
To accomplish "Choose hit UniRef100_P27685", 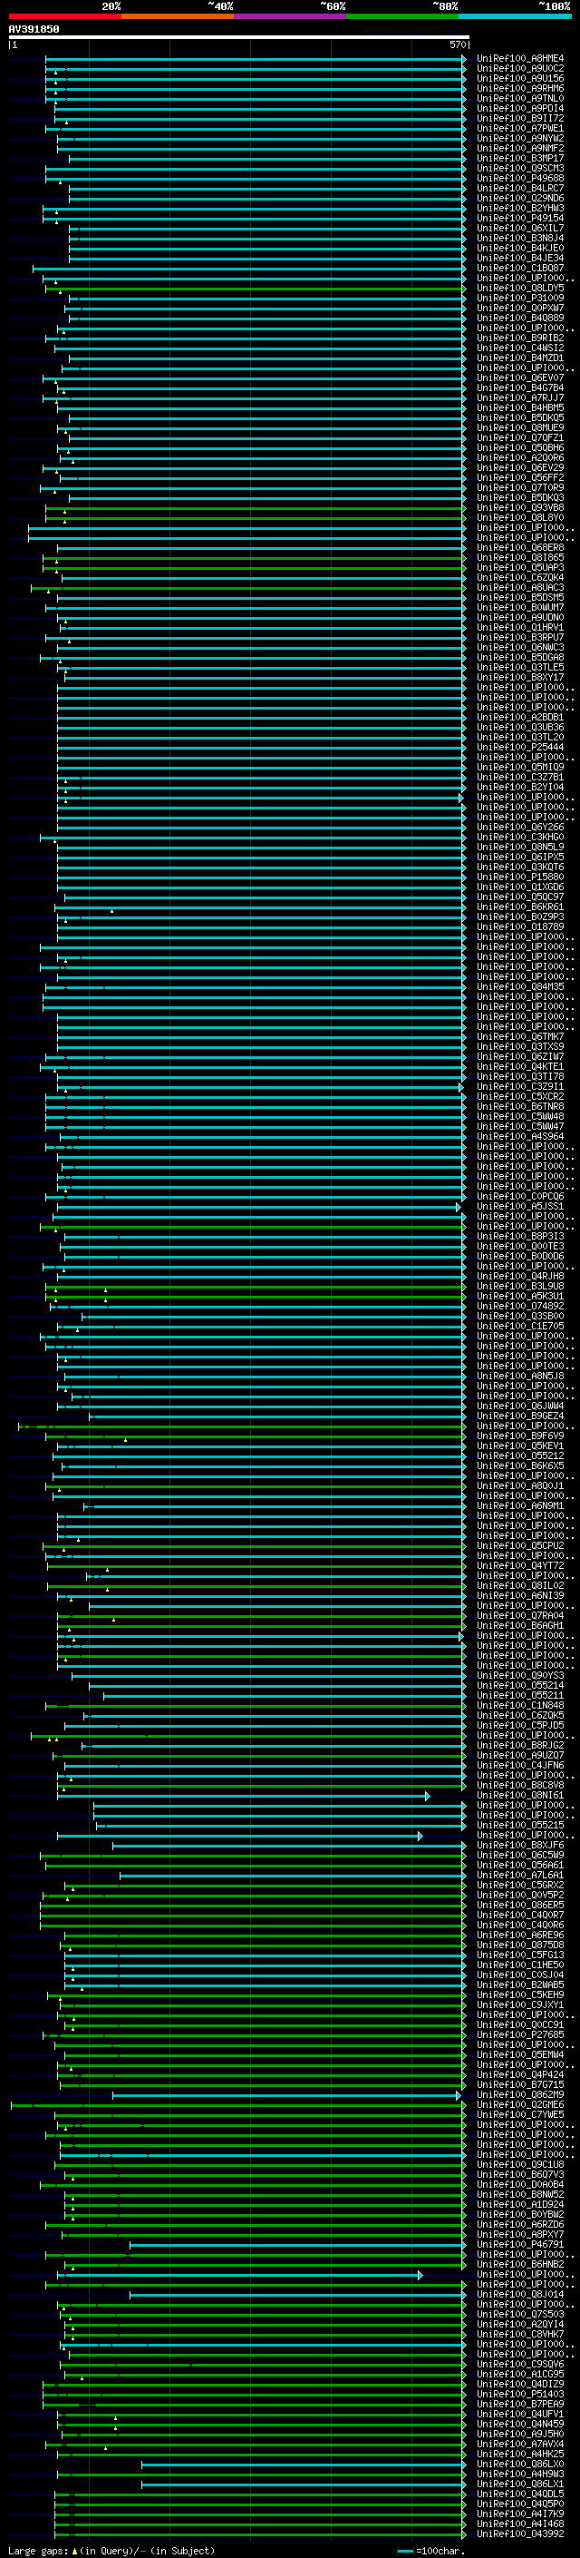I will click(519, 2034).
